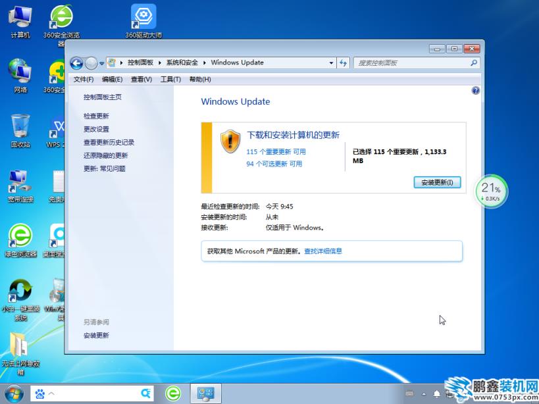Click 系统和安全 in the address breadcrumb
Viewport: 539px width, 404px height.
coord(182,63)
